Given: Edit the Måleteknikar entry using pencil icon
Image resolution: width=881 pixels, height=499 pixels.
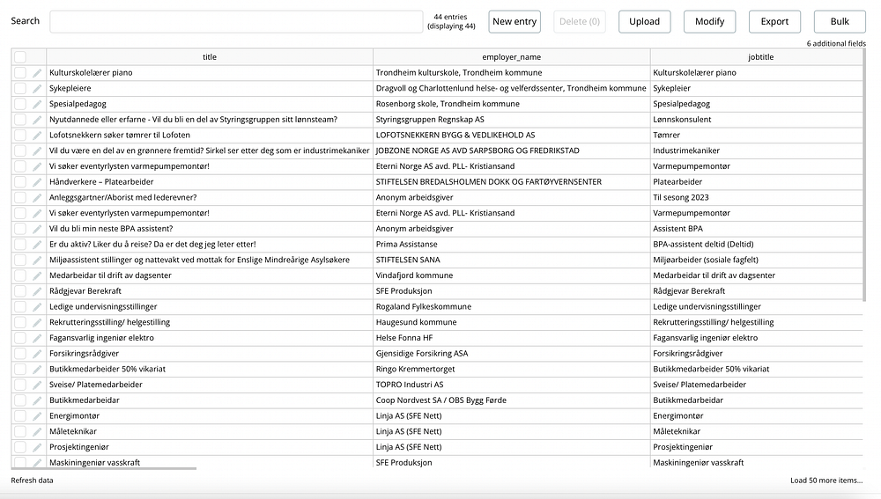Looking at the screenshot, I should [x=37, y=431].
